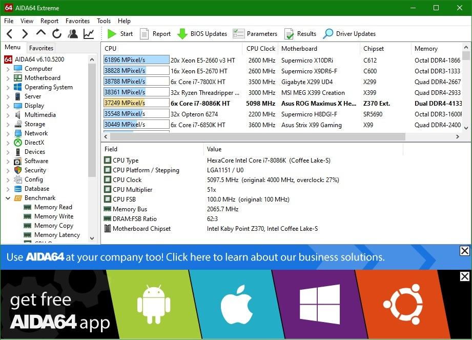The height and width of the screenshot is (340, 472).
Task: Click the DirectX Xbox icon
Action: coord(18,143)
